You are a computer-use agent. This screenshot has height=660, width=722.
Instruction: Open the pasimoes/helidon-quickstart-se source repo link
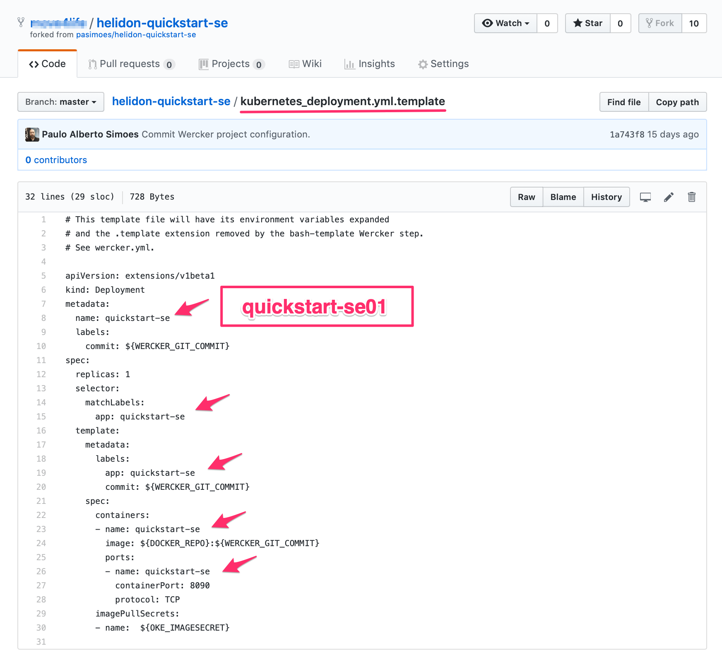(136, 35)
